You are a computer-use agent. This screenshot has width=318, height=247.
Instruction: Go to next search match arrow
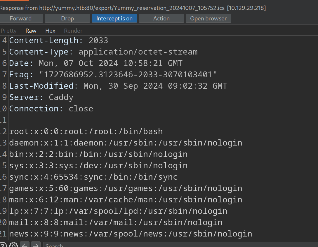tap(36, 245)
